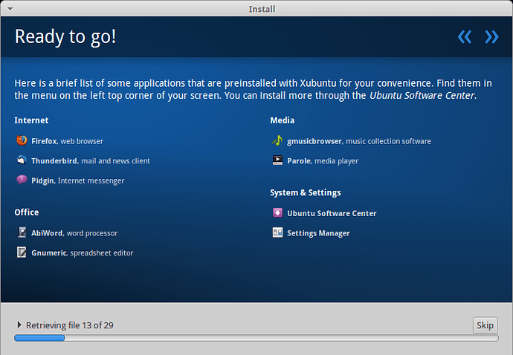This screenshot has width=513, height=355.
Task: Click the gmusicbrowser music note icon
Action: coord(277,140)
